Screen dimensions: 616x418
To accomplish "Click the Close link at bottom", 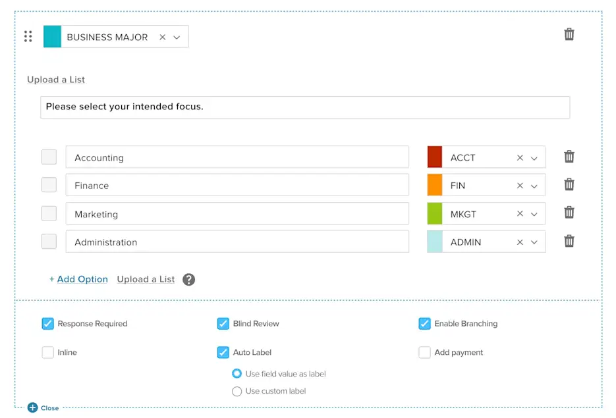I will tap(49, 407).
